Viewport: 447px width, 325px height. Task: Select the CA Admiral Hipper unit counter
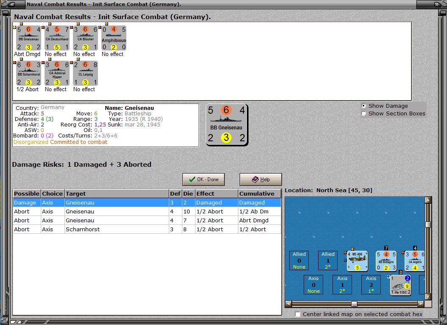point(57,73)
